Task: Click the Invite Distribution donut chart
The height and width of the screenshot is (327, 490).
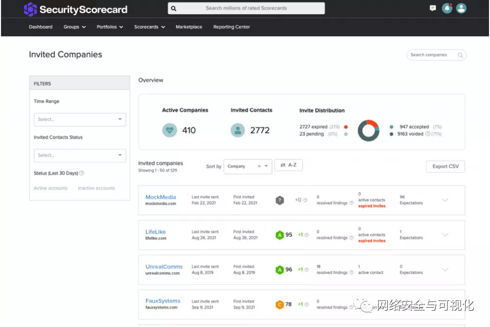Action: click(x=368, y=130)
